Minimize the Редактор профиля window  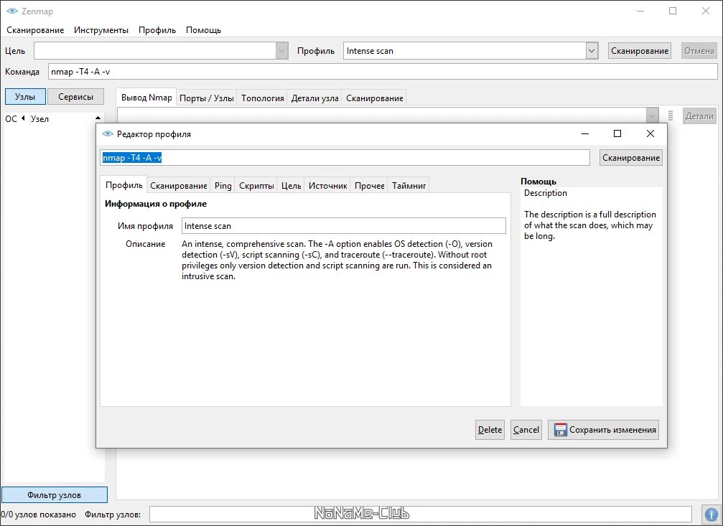click(585, 133)
